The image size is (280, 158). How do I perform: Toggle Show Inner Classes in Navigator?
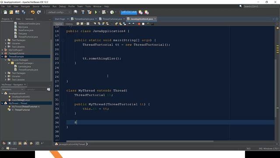click(x=25, y=143)
